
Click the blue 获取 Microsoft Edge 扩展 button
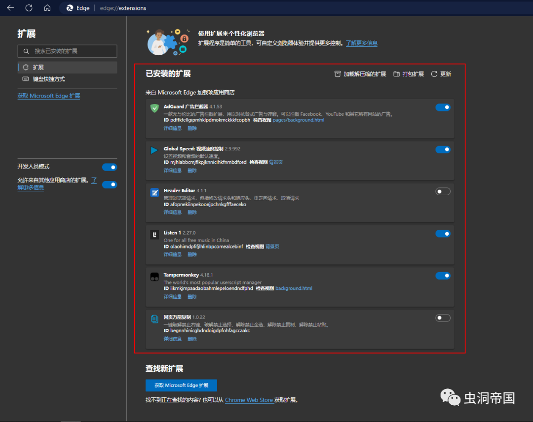point(181,386)
